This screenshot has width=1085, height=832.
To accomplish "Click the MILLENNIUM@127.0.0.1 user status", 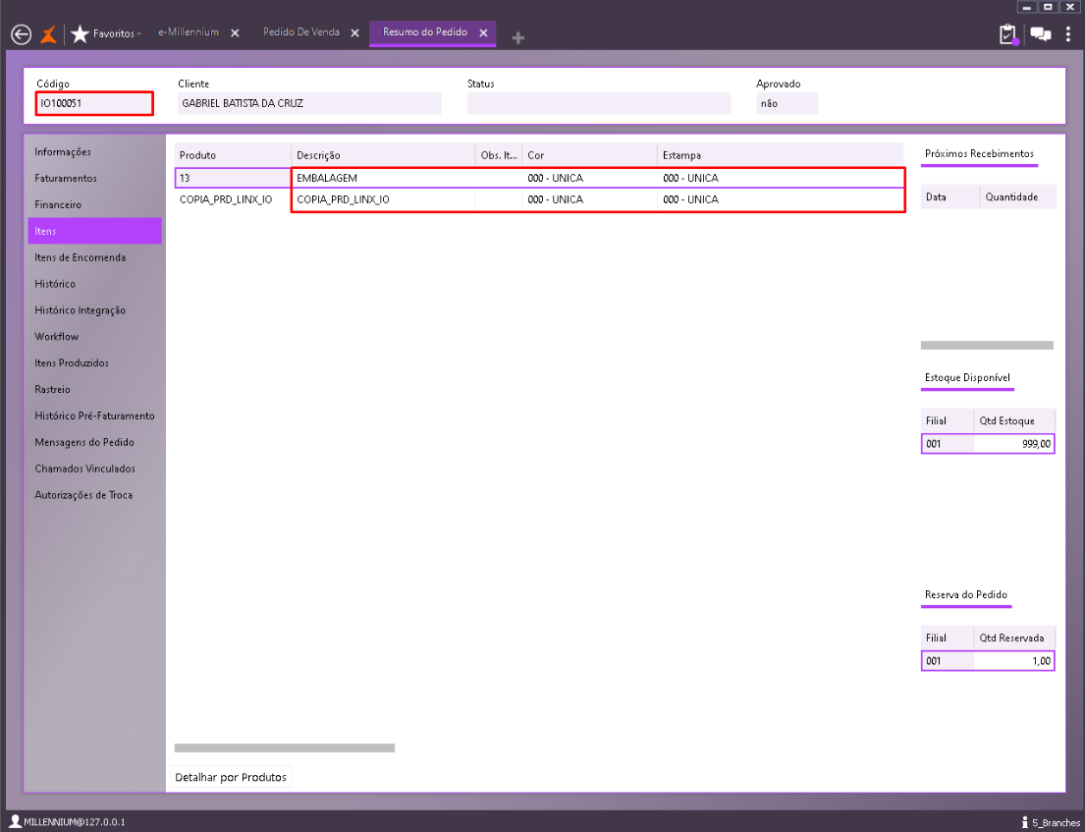I will pyautogui.click(x=67, y=821).
